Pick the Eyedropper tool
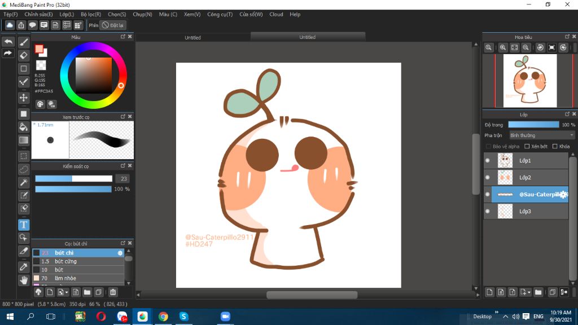 [x=24, y=267]
